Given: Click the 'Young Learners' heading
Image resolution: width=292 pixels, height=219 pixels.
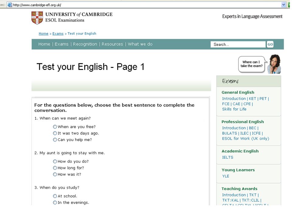Looking at the screenshot, I should coord(238,170).
